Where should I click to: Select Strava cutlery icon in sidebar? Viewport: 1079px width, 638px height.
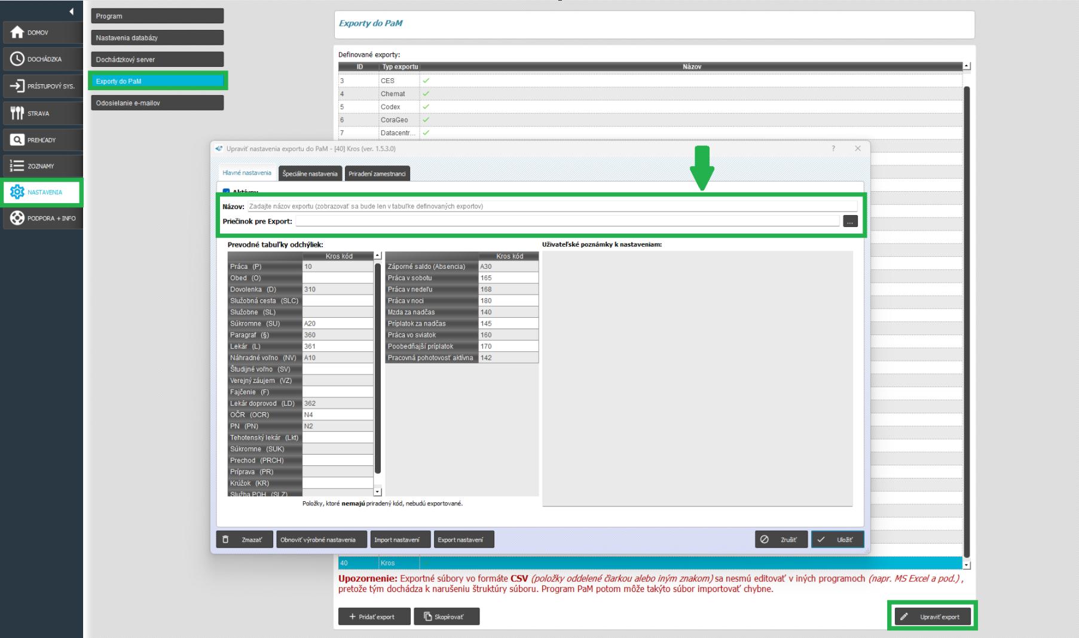click(17, 113)
